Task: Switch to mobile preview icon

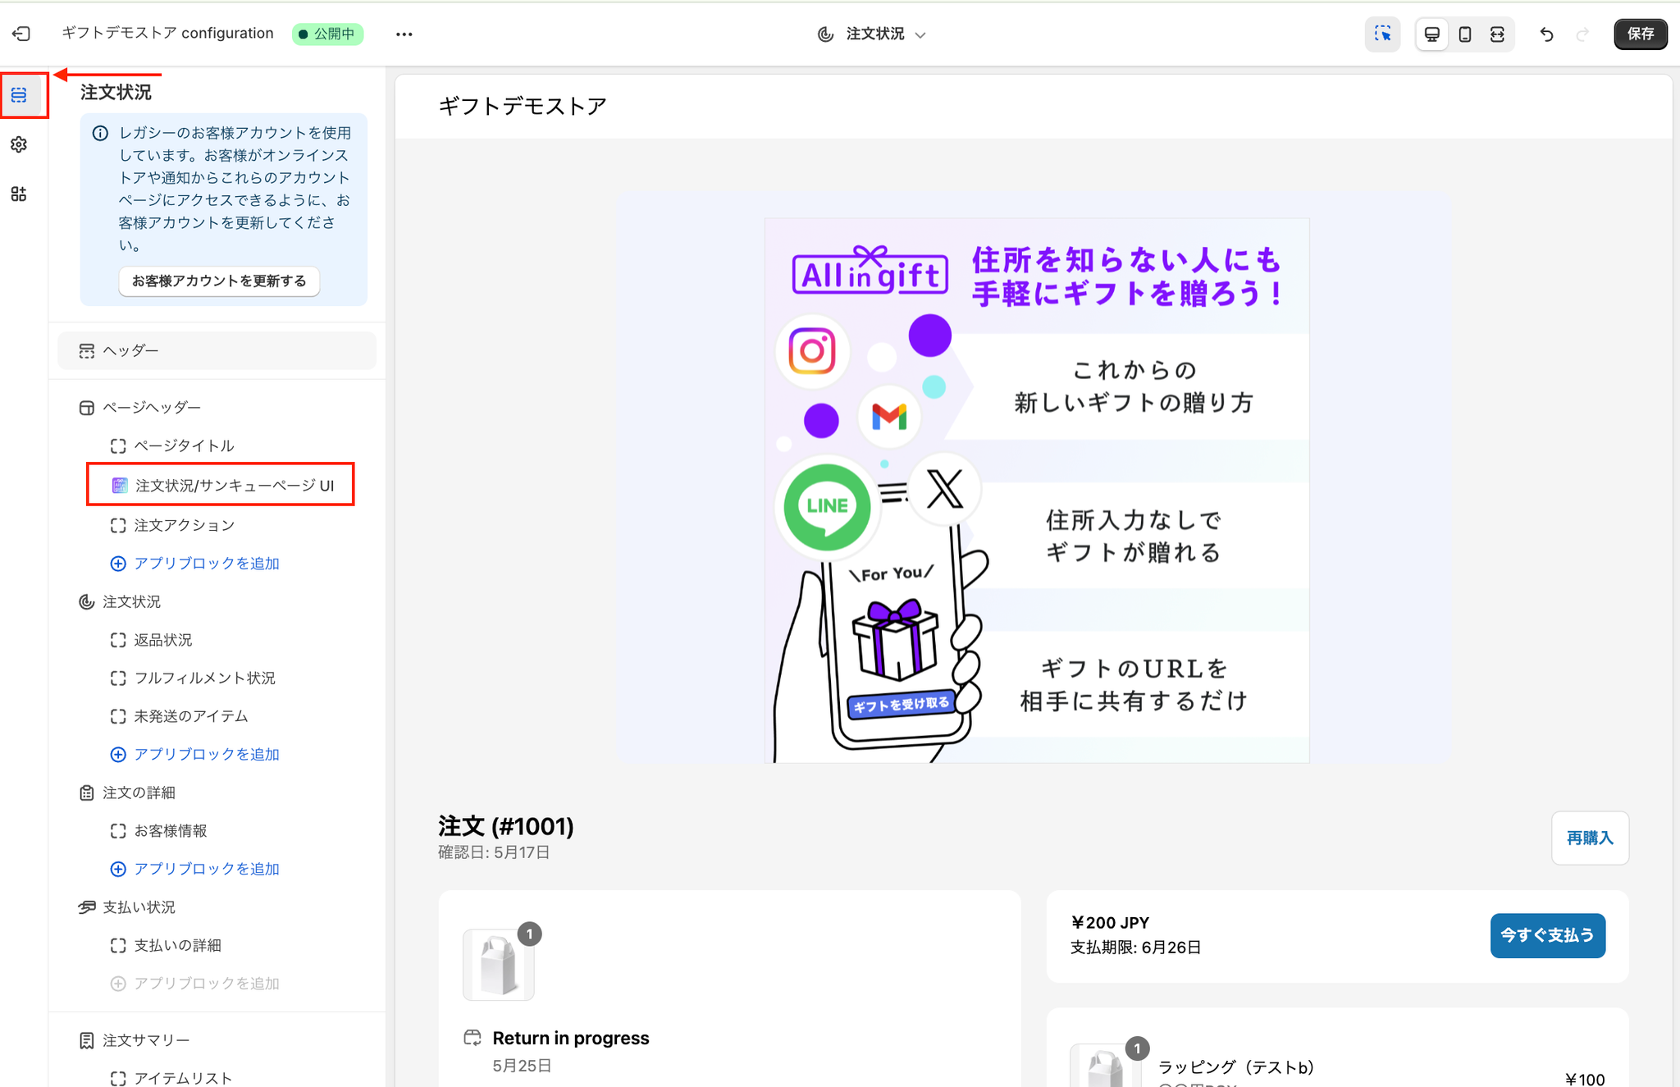Action: pyautogui.click(x=1465, y=34)
